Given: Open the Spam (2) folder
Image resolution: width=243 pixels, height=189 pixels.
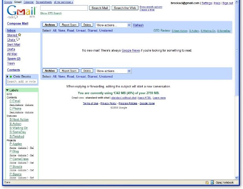Looking at the screenshot, I should pos(14,59).
